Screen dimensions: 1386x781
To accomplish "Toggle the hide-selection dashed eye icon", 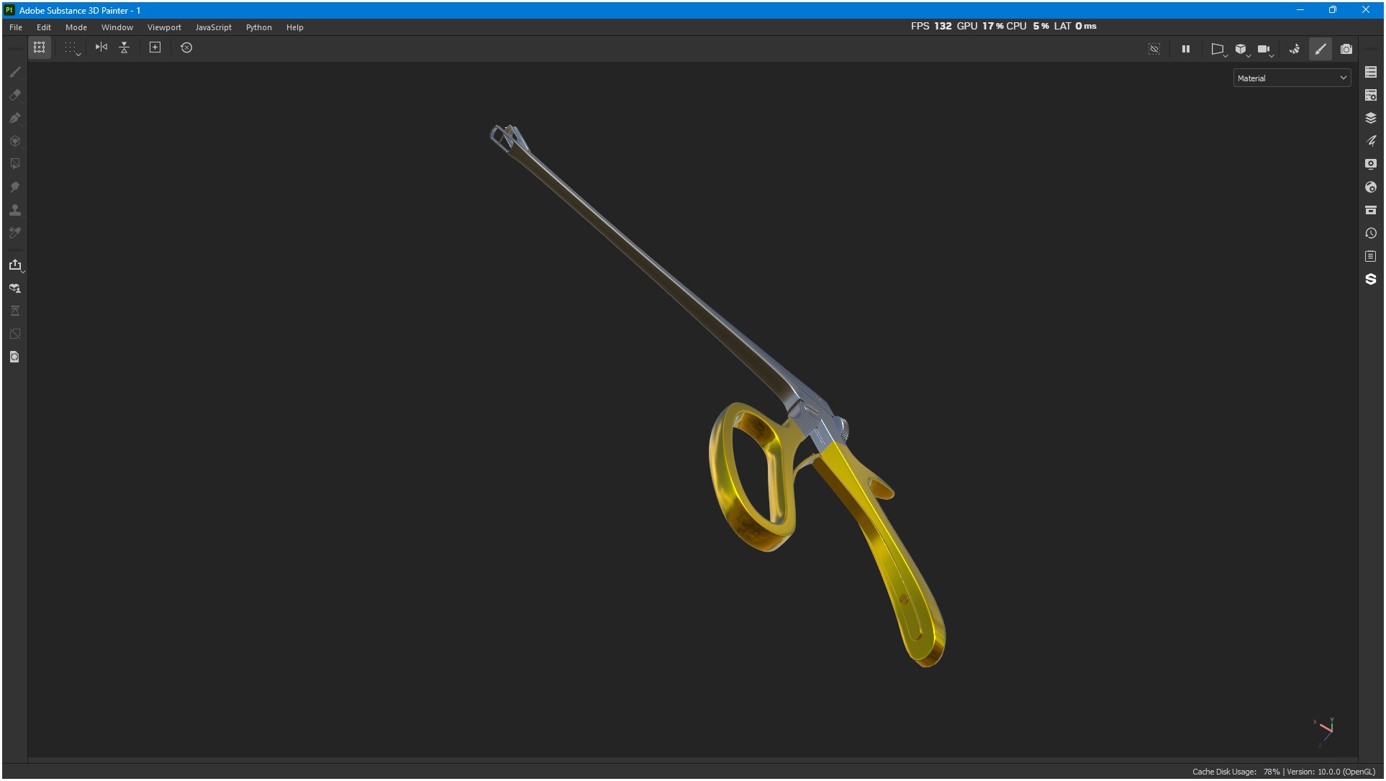I will (x=1154, y=49).
